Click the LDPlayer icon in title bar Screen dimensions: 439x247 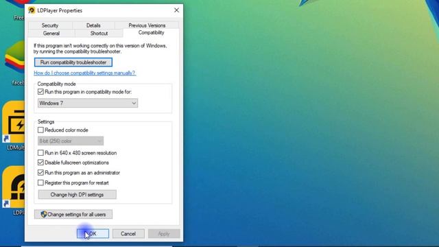tap(32, 10)
